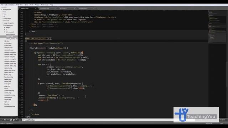Screen dimensions: 228x128
Task: Open page.php in the sidebar
Action: pyautogui.click(x=7, y=86)
